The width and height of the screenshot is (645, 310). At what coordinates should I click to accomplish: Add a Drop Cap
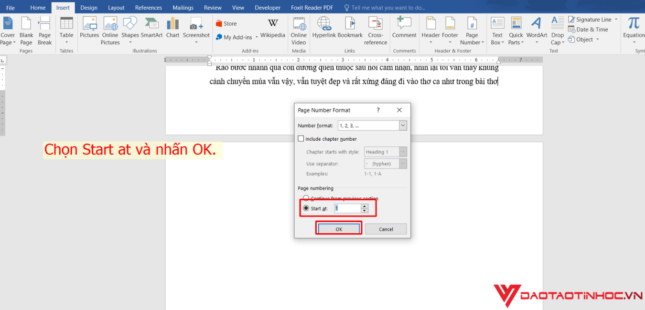click(558, 31)
